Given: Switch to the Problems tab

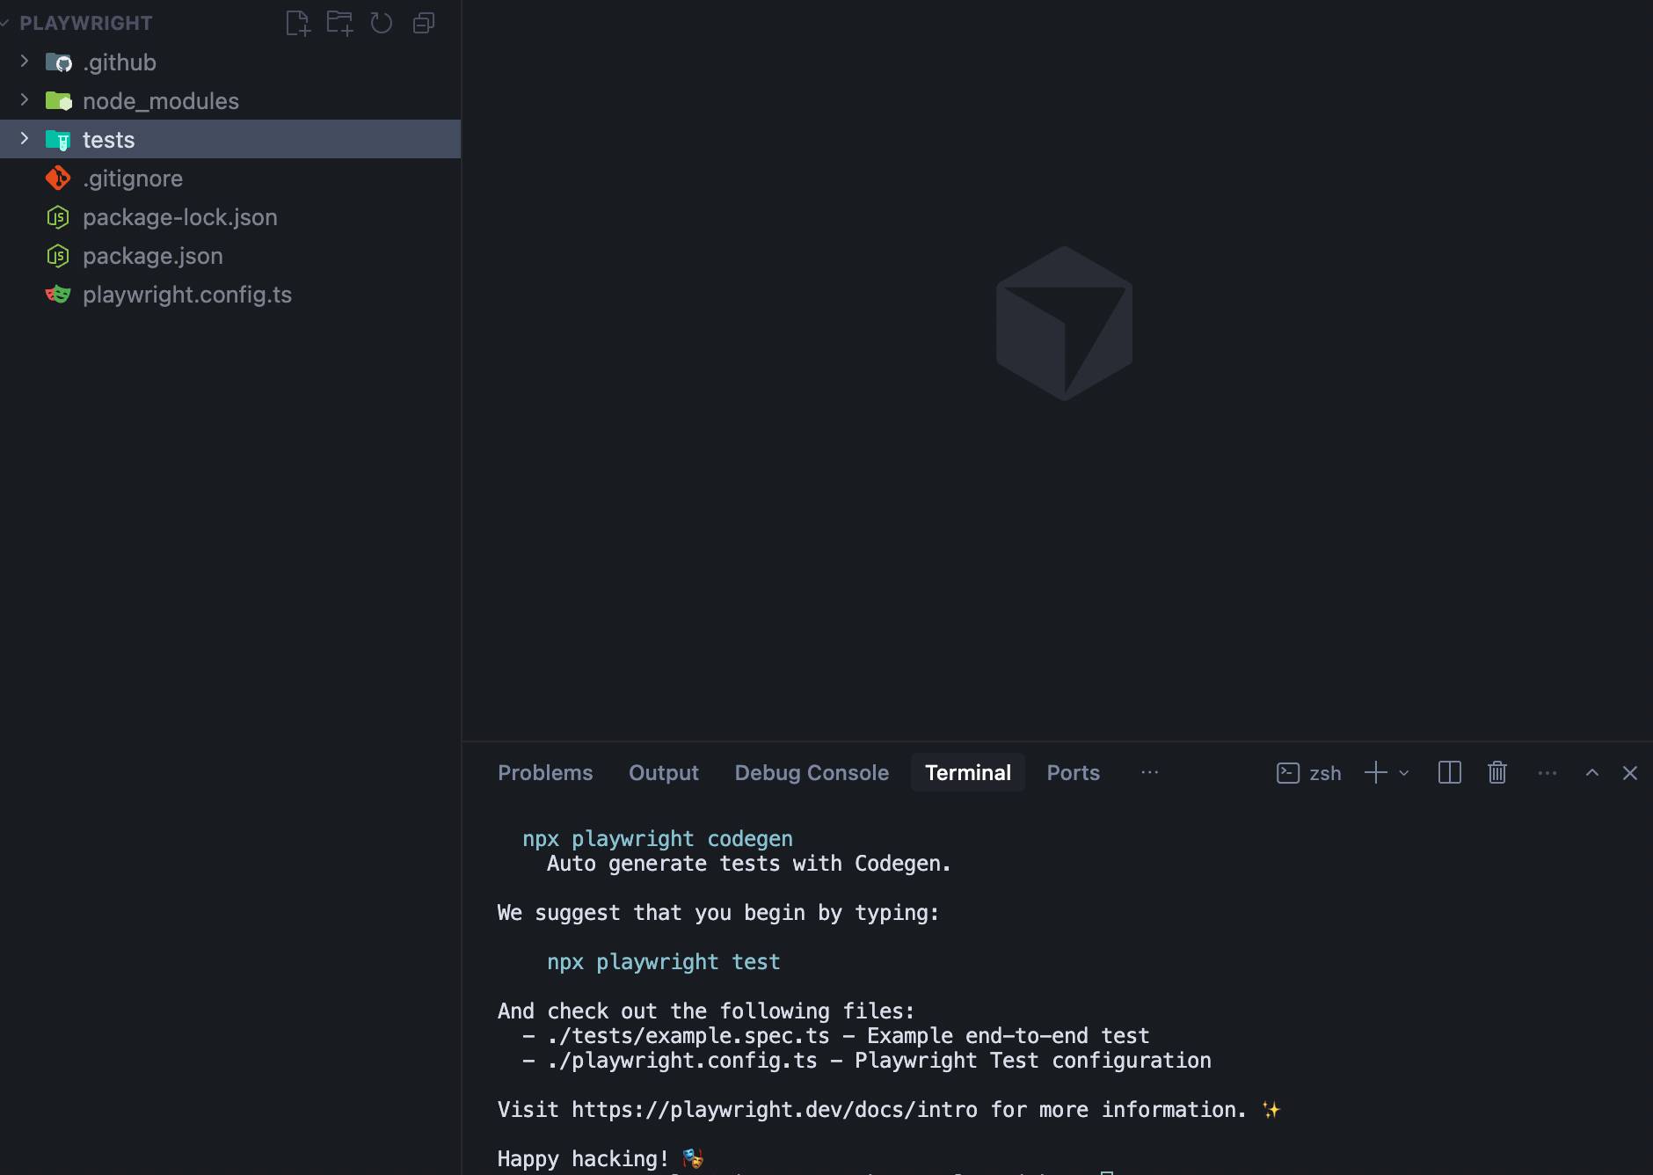Looking at the screenshot, I should tap(545, 773).
